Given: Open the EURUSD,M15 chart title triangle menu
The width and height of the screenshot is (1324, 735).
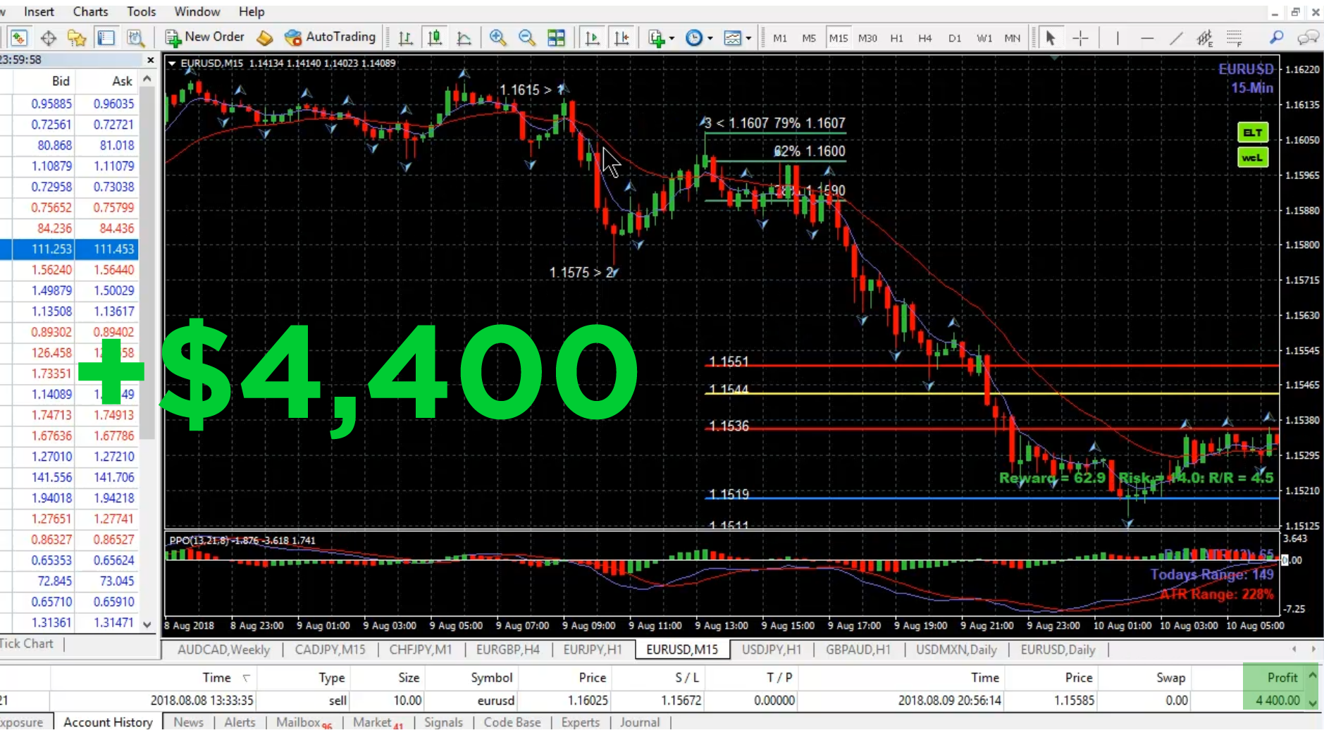Looking at the screenshot, I should coord(172,63).
